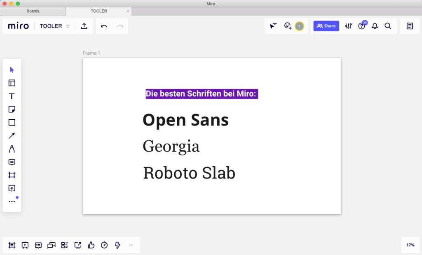
Task: Select the Connection line arrow tool
Action: click(x=12, y=136)
